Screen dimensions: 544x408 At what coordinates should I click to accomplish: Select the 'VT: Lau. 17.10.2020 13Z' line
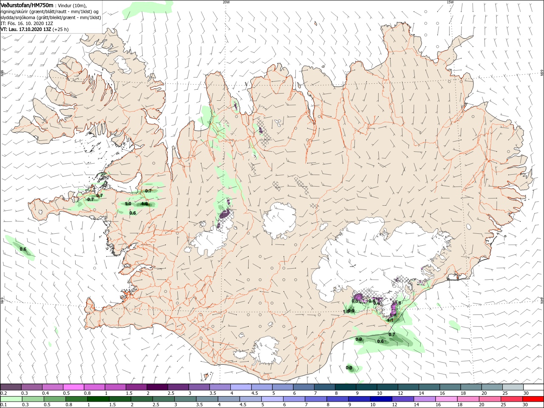26,30
